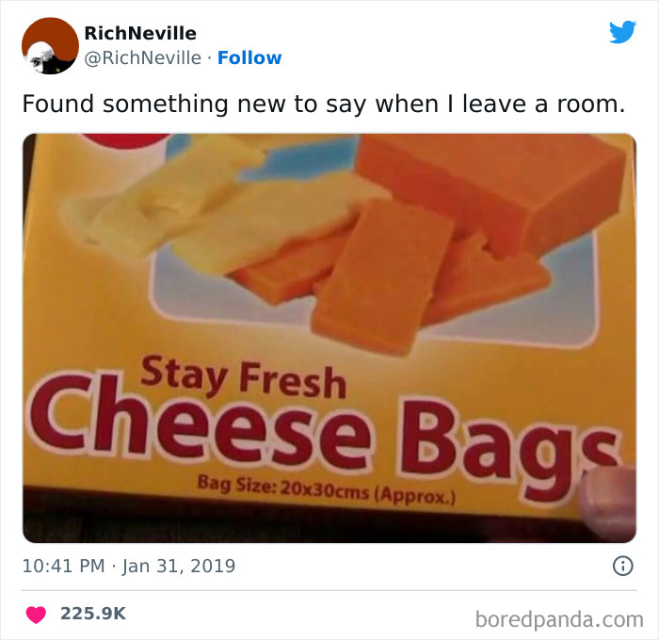Open the tweet info circle icon
This screenshot has width=659, height=640.
coord(622,566)
